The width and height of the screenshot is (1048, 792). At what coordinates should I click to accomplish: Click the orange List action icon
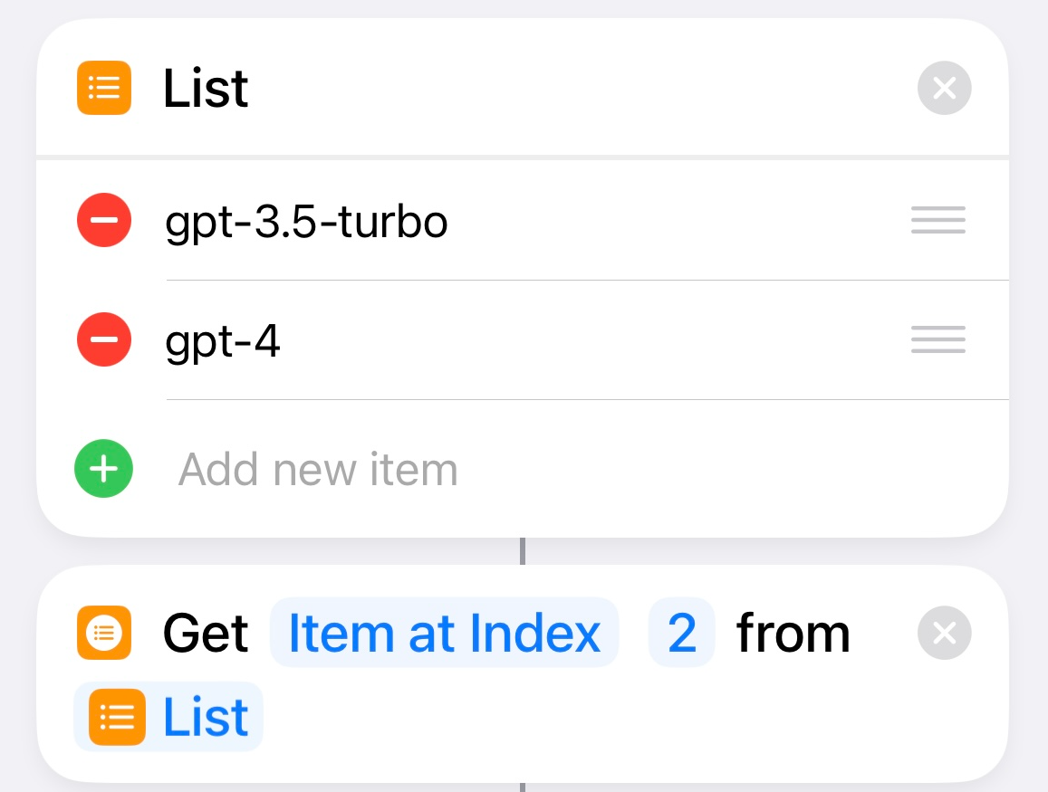(103, 88)
